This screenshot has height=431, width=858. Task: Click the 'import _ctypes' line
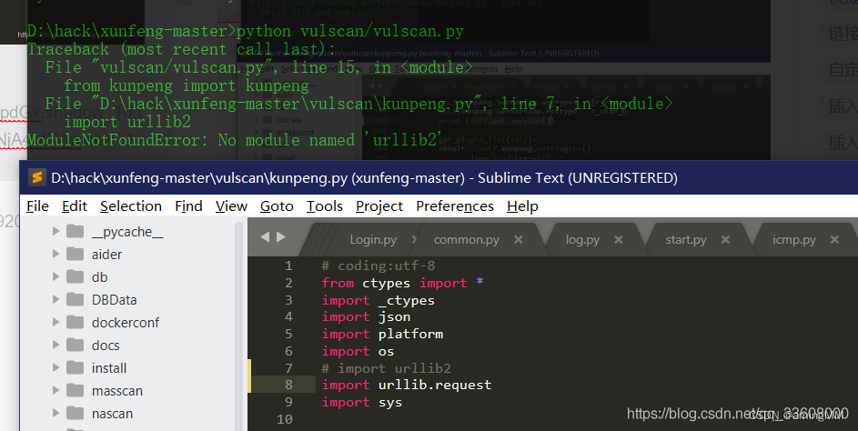(x=379, y=300)
